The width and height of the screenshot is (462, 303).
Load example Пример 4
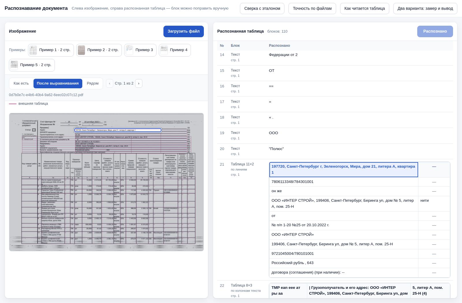point(175,50)
